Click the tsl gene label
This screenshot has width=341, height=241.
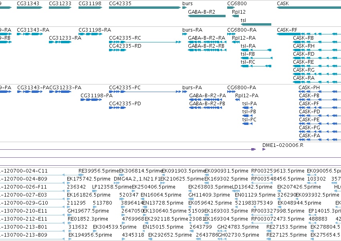pyautogui.click(x=243, y=20)
